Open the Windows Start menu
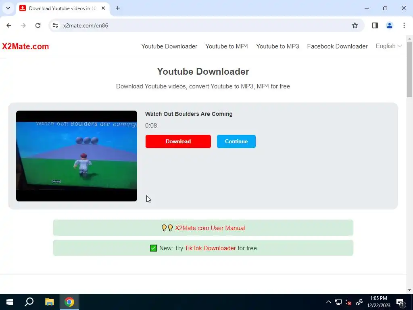 [x=10, y=302]
